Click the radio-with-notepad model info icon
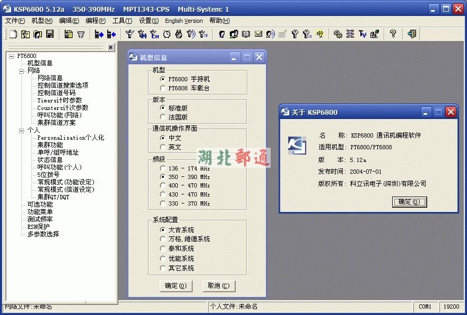Screen dimensions: 467x315 point(68,34)
